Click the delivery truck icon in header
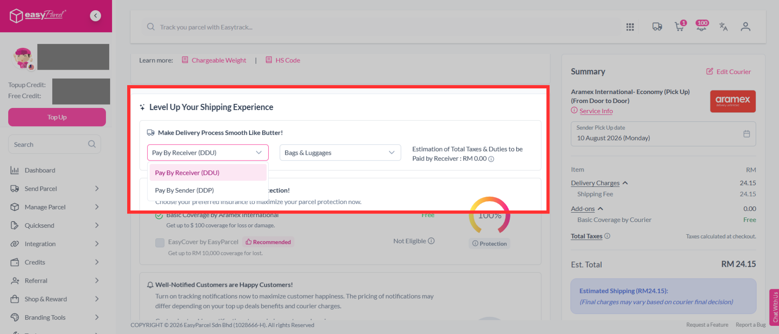Image resolution: width=779 pixels, height=334 pixels. [657, 27]
